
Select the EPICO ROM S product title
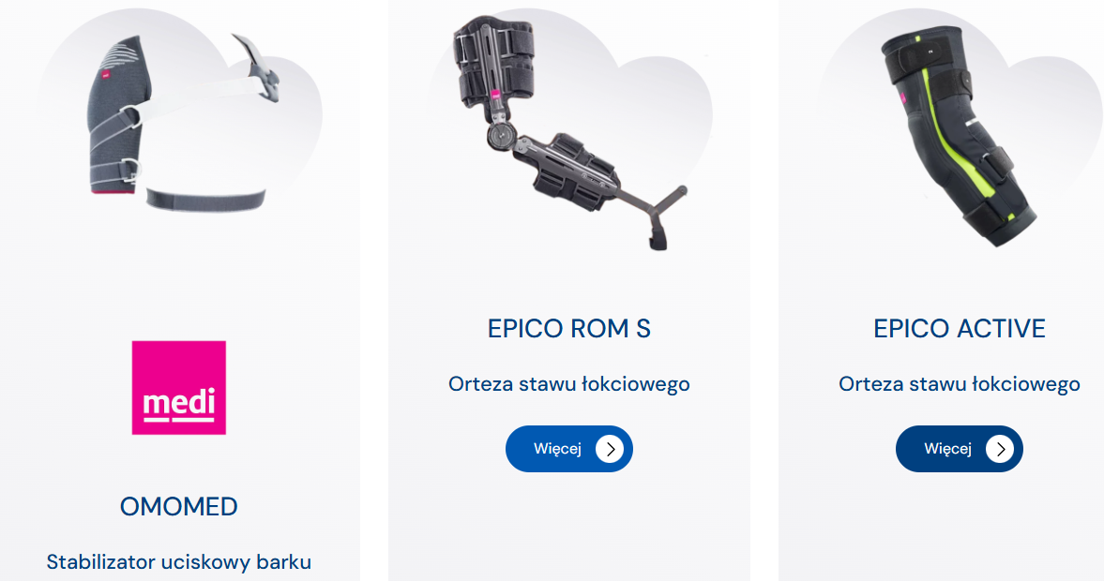[x=569, y=329]
